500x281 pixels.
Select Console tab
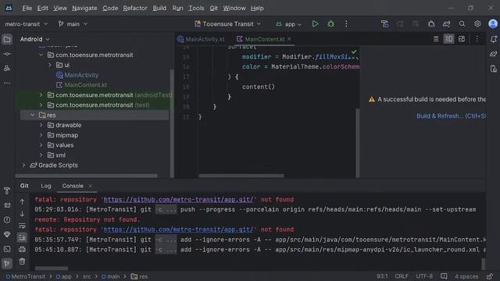(x=73, y=186)
